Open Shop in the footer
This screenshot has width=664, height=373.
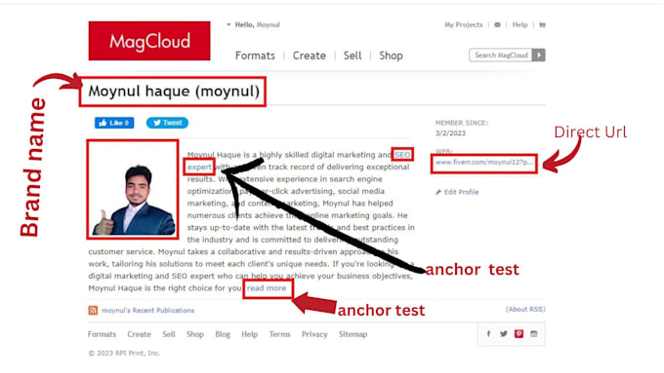[195, 334]
